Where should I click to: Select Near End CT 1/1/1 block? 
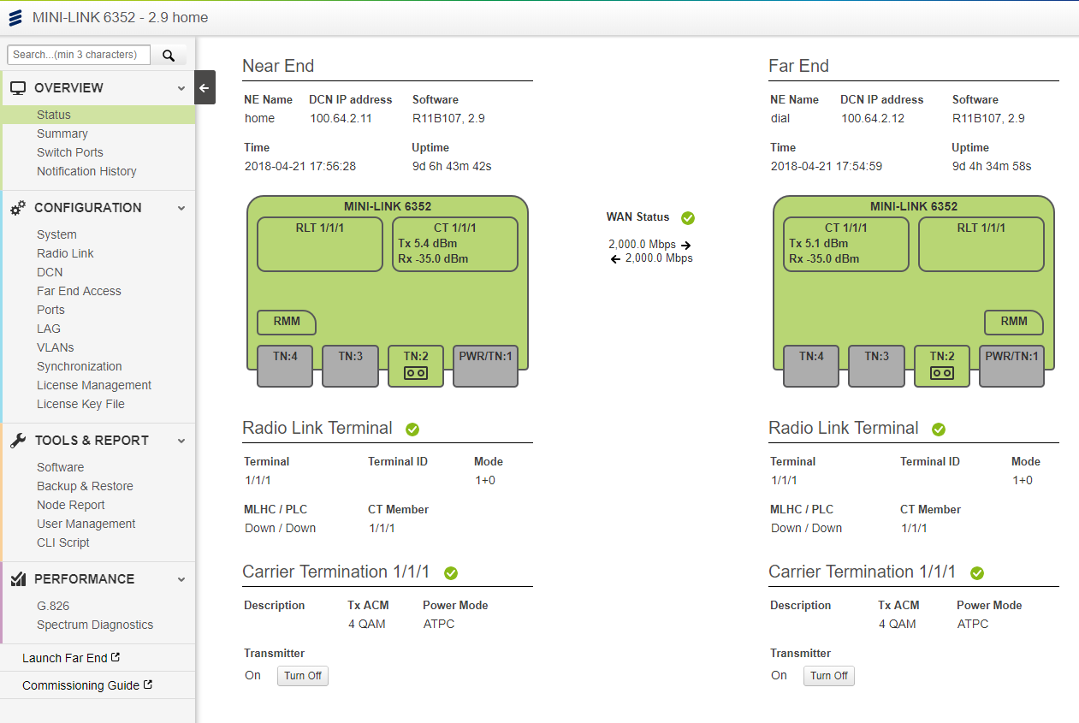point(455,245)
